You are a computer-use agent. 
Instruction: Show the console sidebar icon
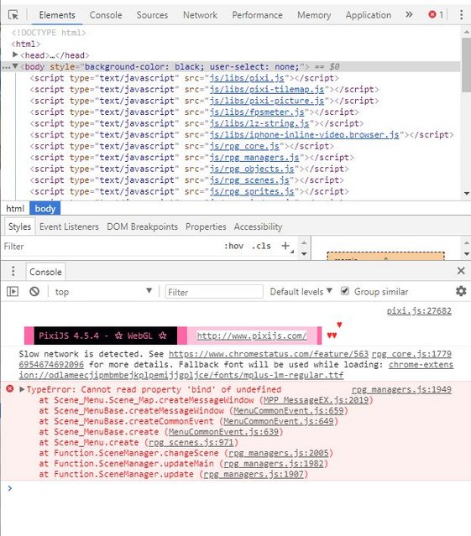(13, 292)
